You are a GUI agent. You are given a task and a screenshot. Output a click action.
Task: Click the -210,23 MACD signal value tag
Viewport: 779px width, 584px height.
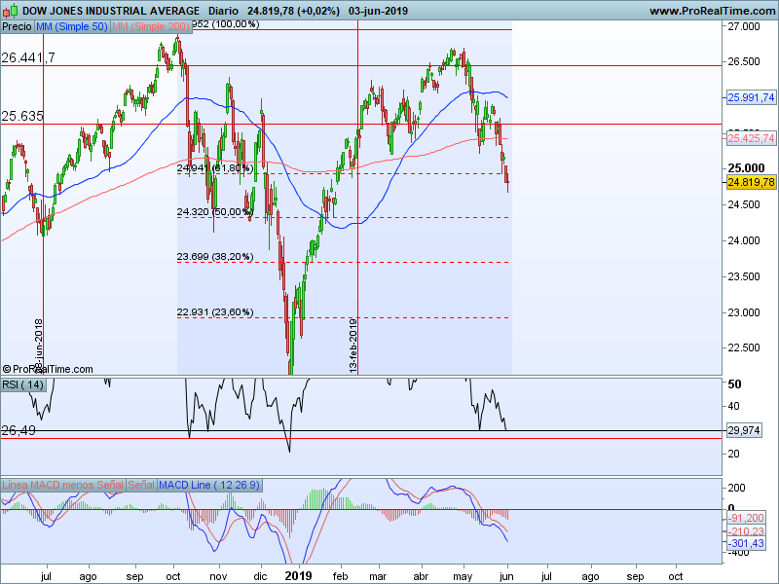pyautogui.click(x=746, y=531)
